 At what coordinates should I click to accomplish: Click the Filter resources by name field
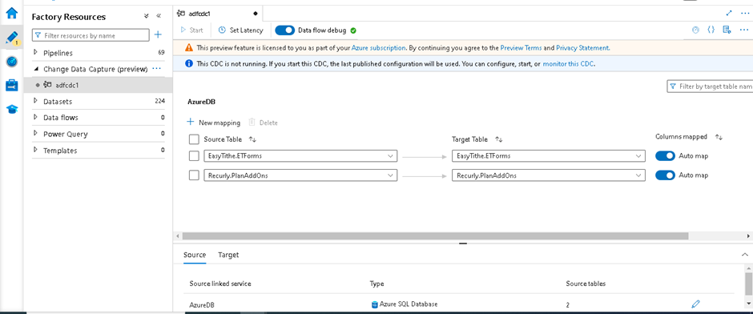[x=91, y=35]
